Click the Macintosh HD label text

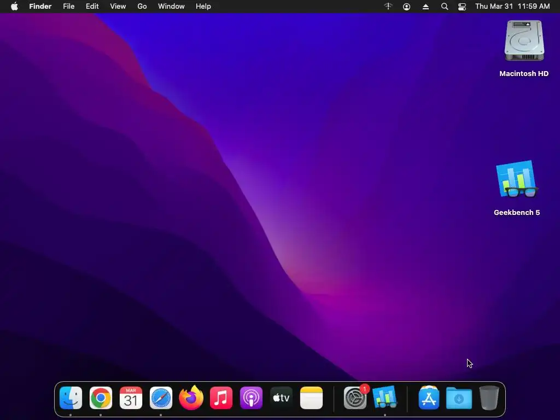pos(524,74)
